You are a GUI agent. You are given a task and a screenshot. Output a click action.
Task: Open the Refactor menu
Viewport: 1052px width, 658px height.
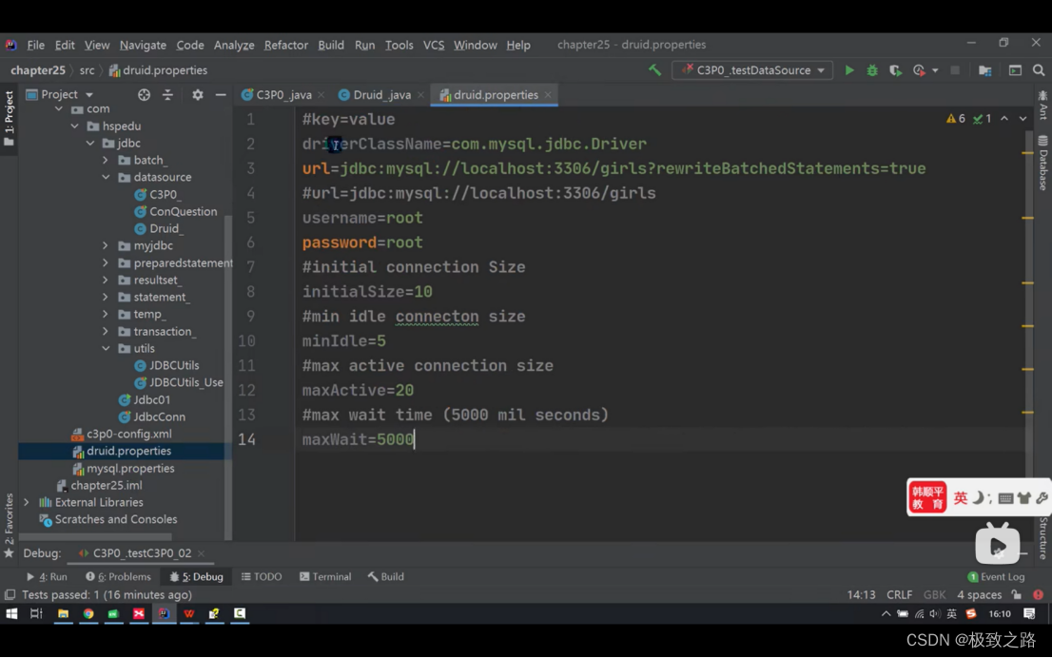285,45
